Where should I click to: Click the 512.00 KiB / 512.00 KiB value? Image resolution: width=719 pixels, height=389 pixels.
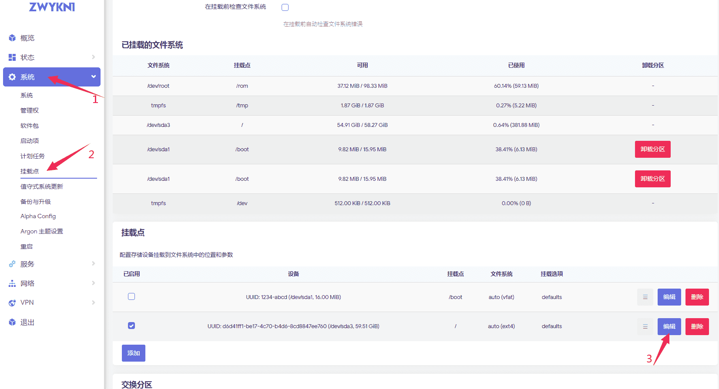(363, 203)
